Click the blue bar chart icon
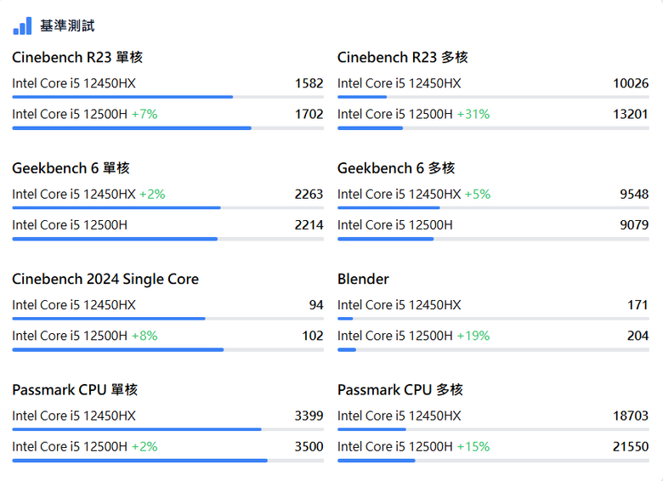This screenshot has height=481, width=663. tap(22, 25)
